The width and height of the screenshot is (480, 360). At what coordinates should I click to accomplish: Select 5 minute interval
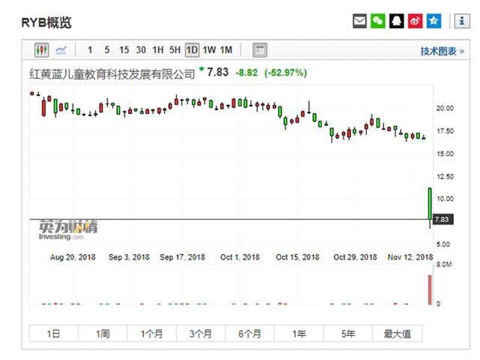(107, 50)
